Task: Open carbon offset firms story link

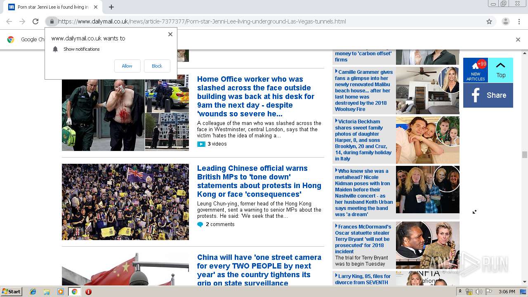Action: point(363,57)
